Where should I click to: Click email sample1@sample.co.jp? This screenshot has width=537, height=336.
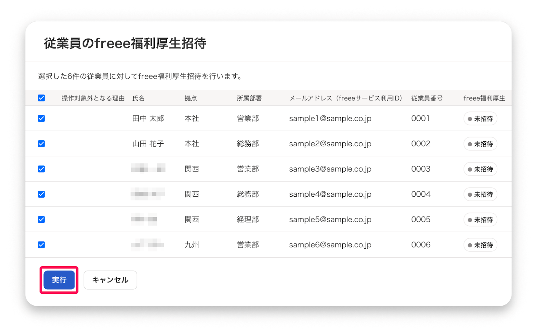click(x=330, y=118)
